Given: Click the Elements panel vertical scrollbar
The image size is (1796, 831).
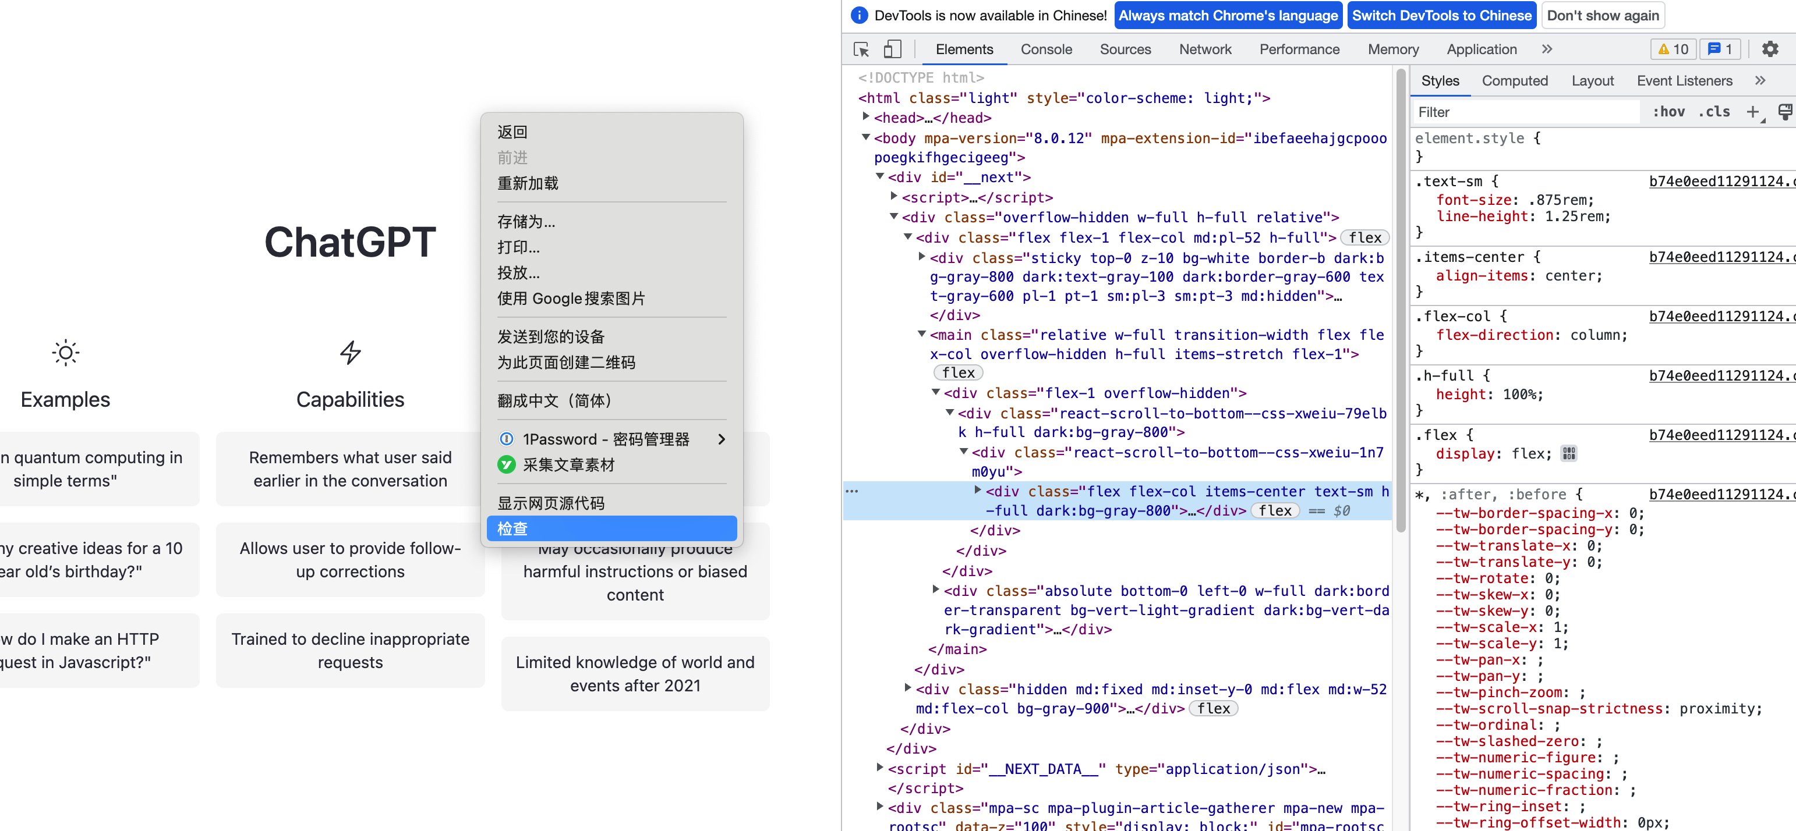Looking at the screenshot, I should 1401,300.
